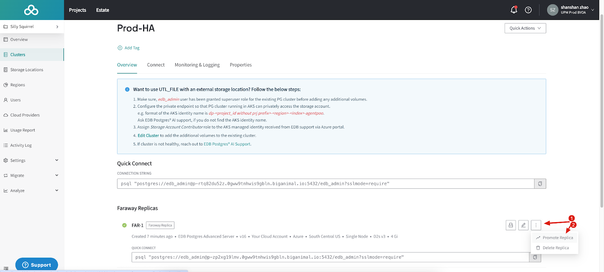
Task: Open the help question mark icon
Action: [528, 10]
